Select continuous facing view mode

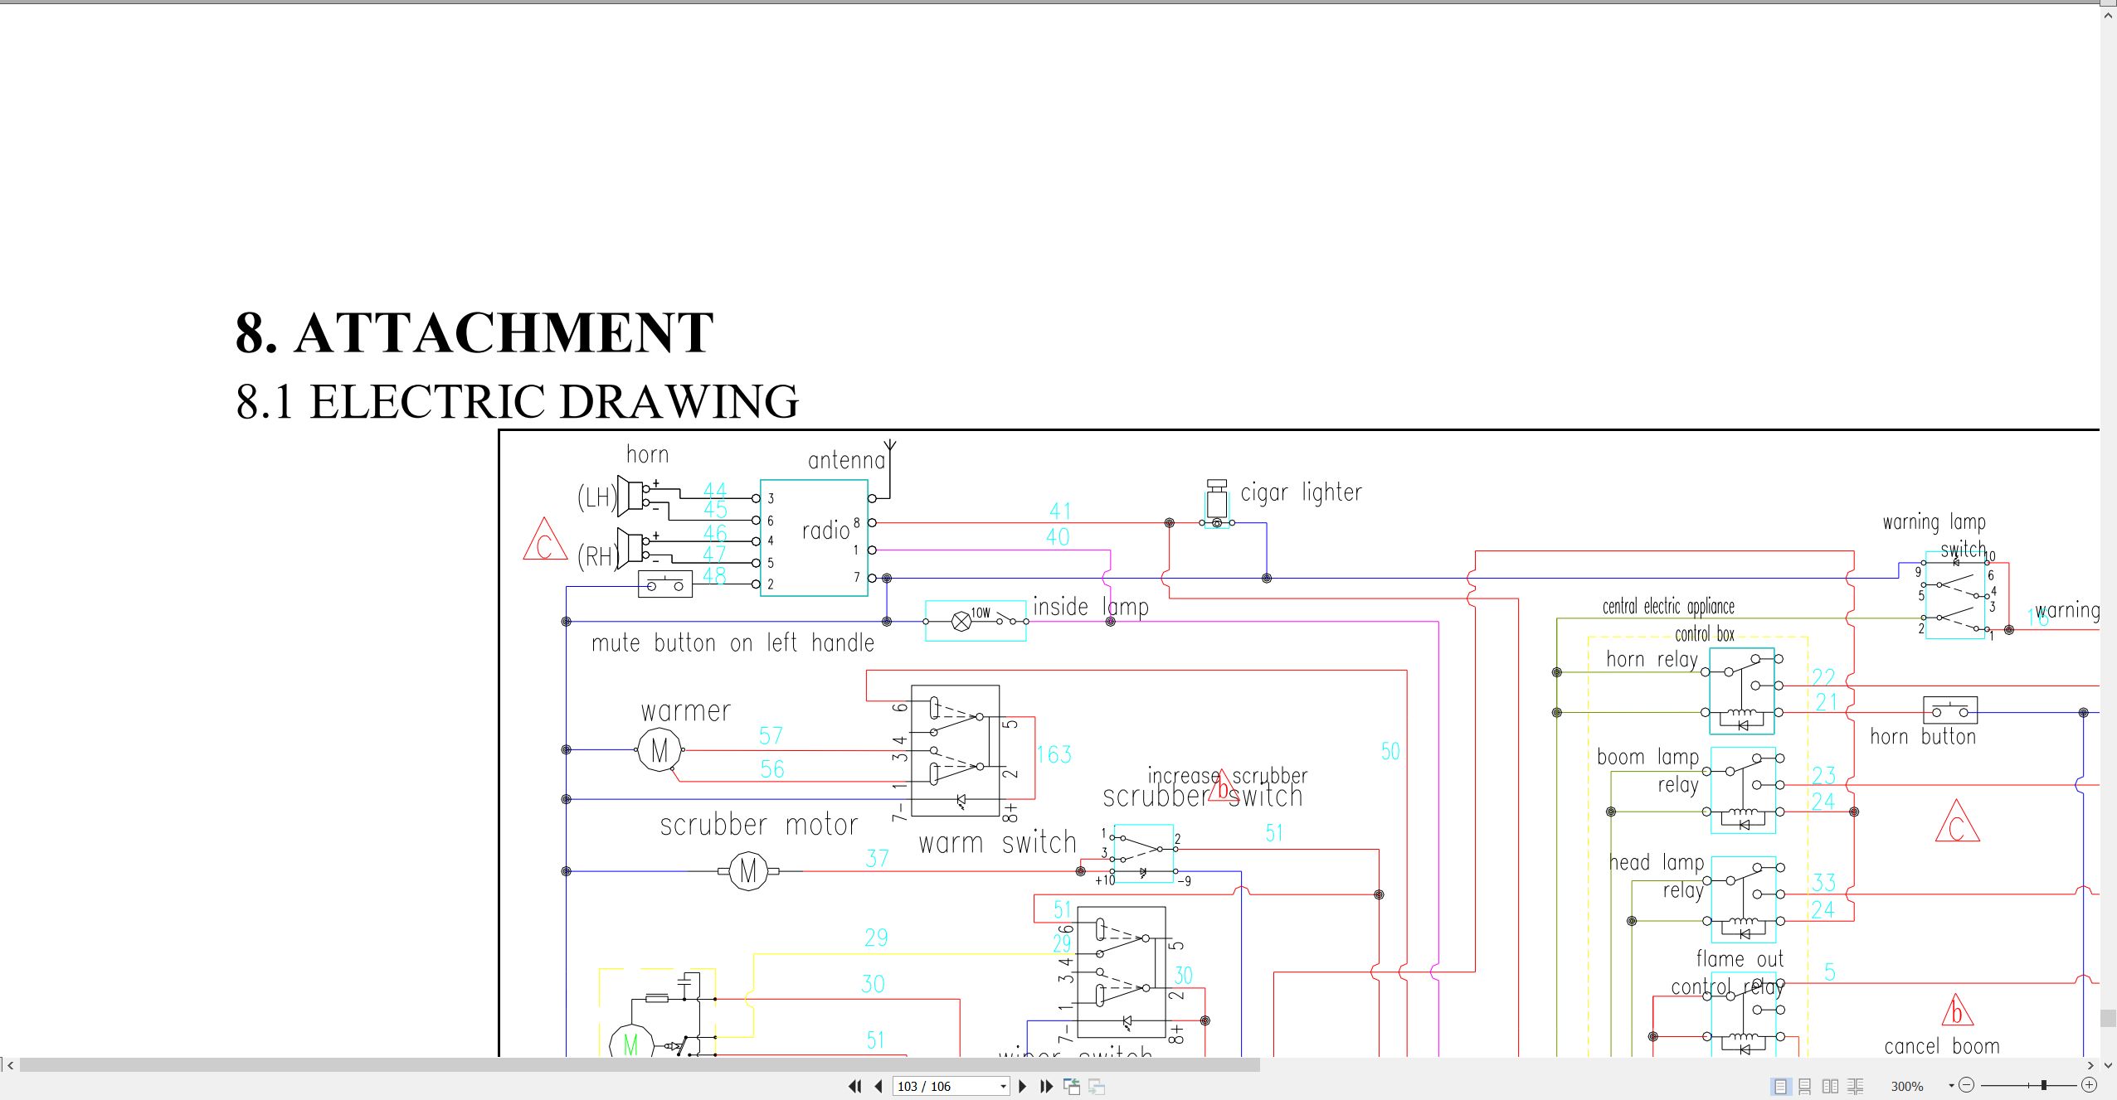[x=1856, y=1086]
